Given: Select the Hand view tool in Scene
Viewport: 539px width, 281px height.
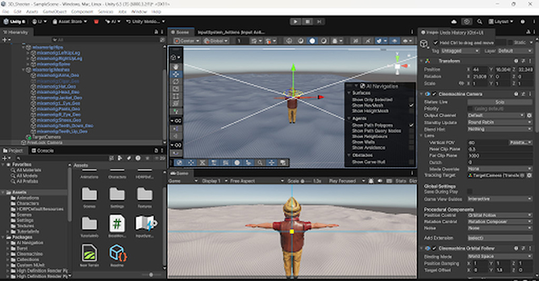Looking at the screenshot, I should point(176,67).
